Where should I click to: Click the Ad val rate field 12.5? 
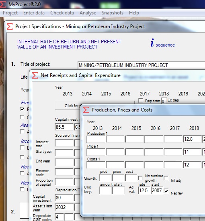pyautogui.click(x=144, y=191)
